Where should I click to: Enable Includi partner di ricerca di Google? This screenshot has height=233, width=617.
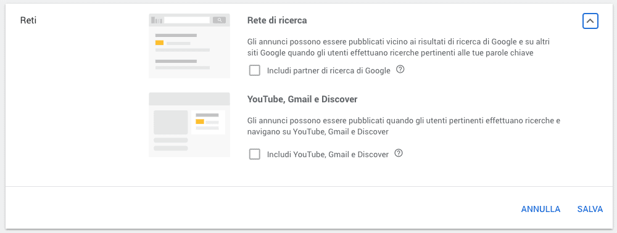click(x=255, y=71)
